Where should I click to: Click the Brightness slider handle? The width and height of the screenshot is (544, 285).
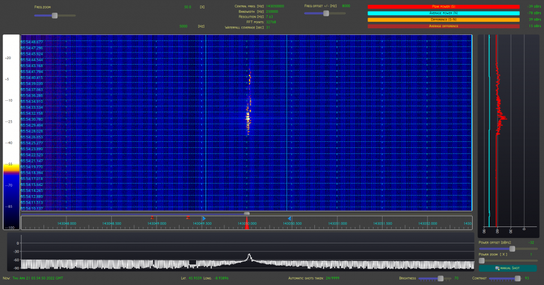click(x=440, y=278)
